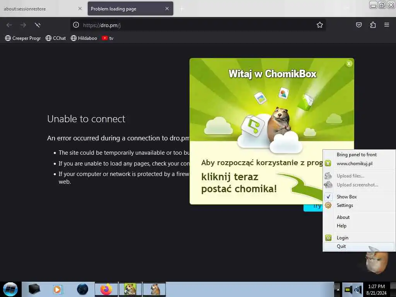
Task: Click the Login green icon in menu
Action: pyautogui.click(x=328, y=238)
